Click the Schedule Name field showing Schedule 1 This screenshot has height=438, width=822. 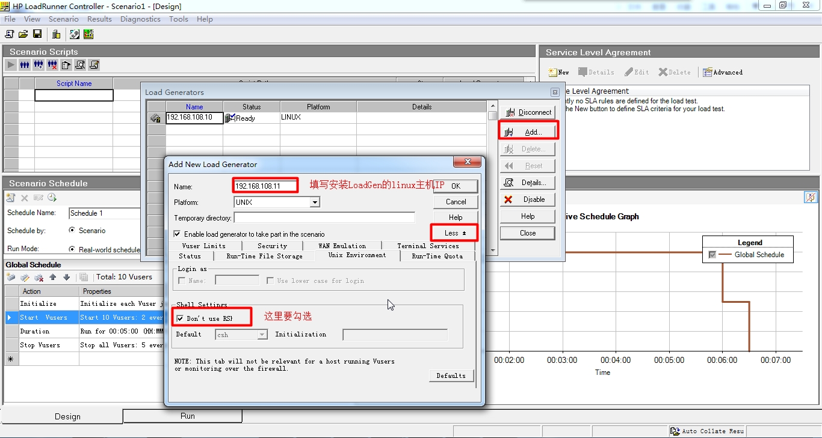(x=105, y=213)
